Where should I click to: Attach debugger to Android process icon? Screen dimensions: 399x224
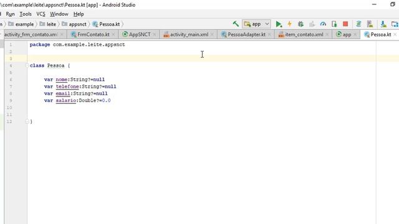(334, 24)
